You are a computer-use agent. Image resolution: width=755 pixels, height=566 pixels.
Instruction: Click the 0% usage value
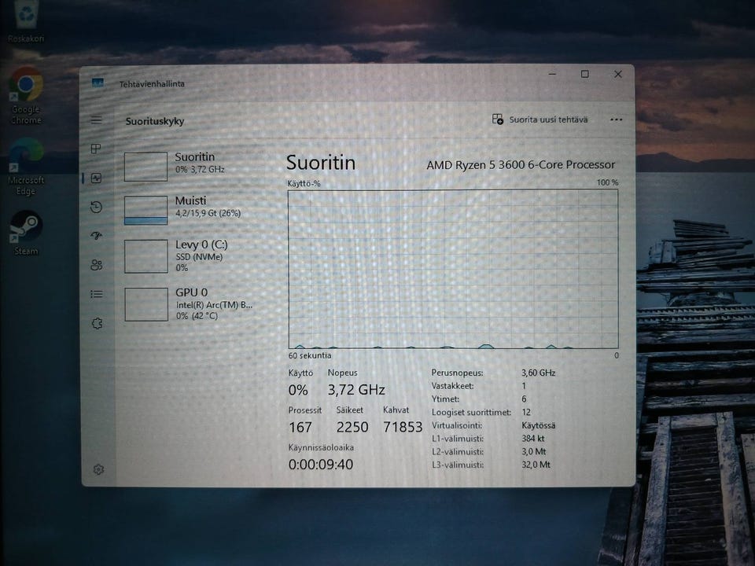point(298,390)
